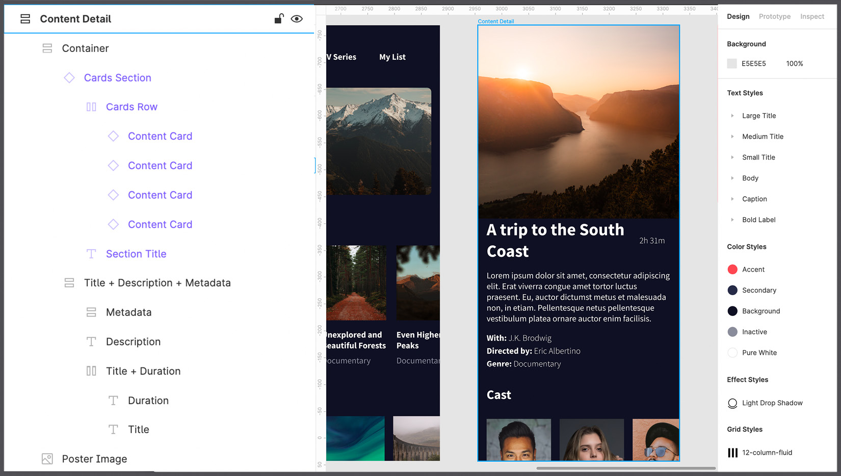
Task: Click the frame icon next to Container
Action: coord(47,48)
